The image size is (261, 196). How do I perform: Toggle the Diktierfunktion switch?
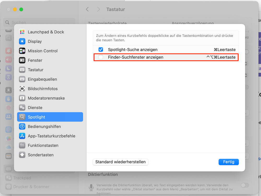click(x=245, y=185)
